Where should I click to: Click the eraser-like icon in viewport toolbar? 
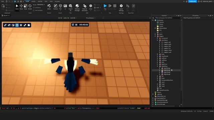pos(9,25)
